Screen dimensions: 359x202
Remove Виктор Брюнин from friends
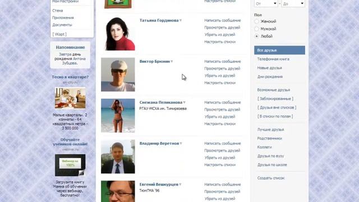click(219, 76)
